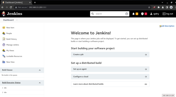Open security warnings shield icon

click(142, 14)
